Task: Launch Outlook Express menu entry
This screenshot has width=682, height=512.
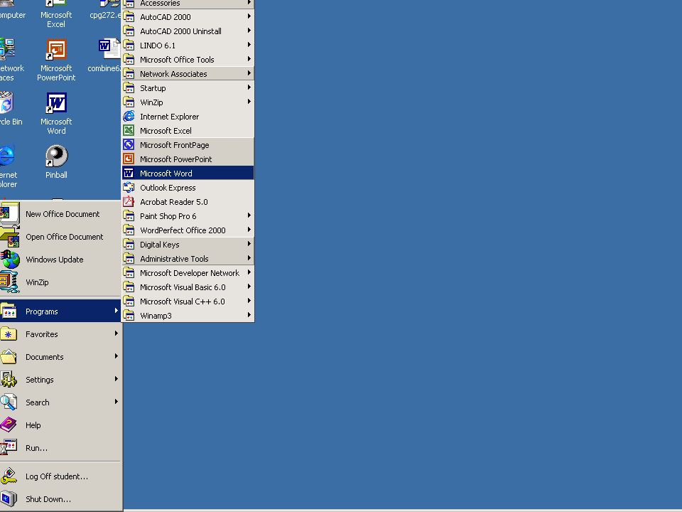Action: pyautogui.click(x=188, y=188)
